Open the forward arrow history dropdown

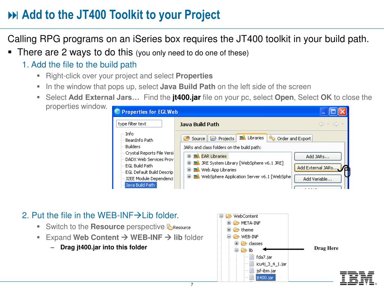(342, 124)
